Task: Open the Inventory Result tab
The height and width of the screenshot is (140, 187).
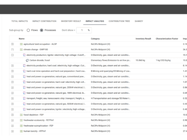Action: click(71, 21)
